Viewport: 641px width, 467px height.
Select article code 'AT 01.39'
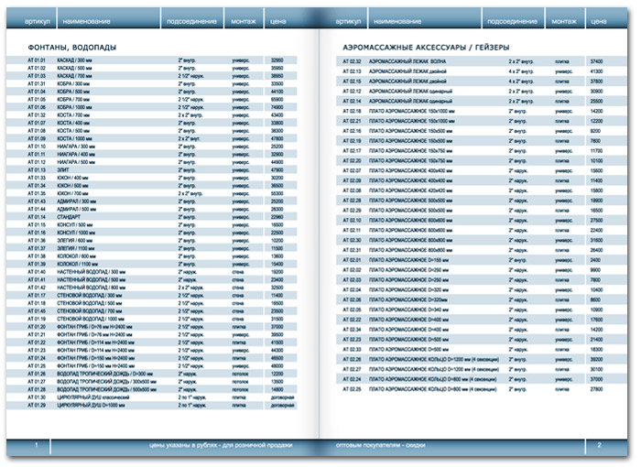pos(37,264)
